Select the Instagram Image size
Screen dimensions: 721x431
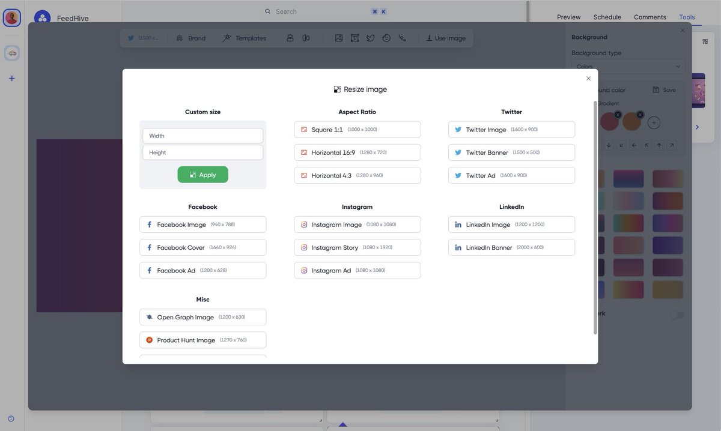357,225
